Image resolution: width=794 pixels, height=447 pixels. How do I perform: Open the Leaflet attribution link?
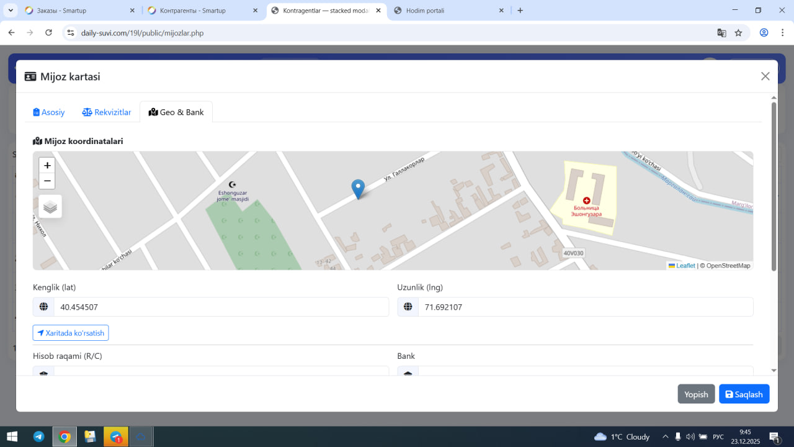685,266
